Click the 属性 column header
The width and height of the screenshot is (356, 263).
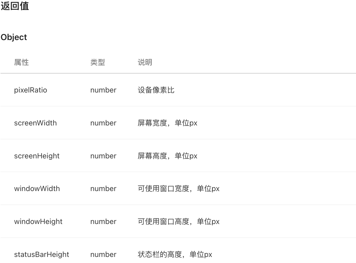[21, 62]
